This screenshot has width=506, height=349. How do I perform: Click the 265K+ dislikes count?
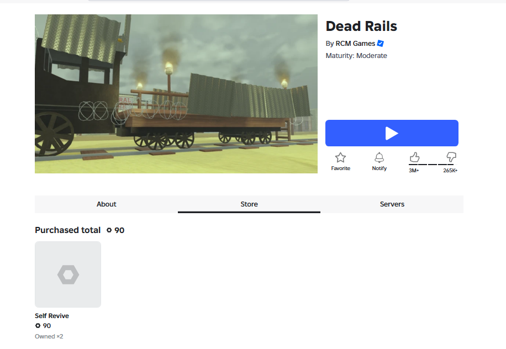(x=450, y=170)
